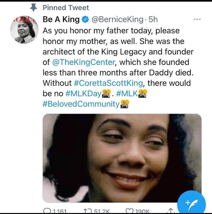Click the Be A King display name
The width and height of the screenshot is (212, 214).
61,19
